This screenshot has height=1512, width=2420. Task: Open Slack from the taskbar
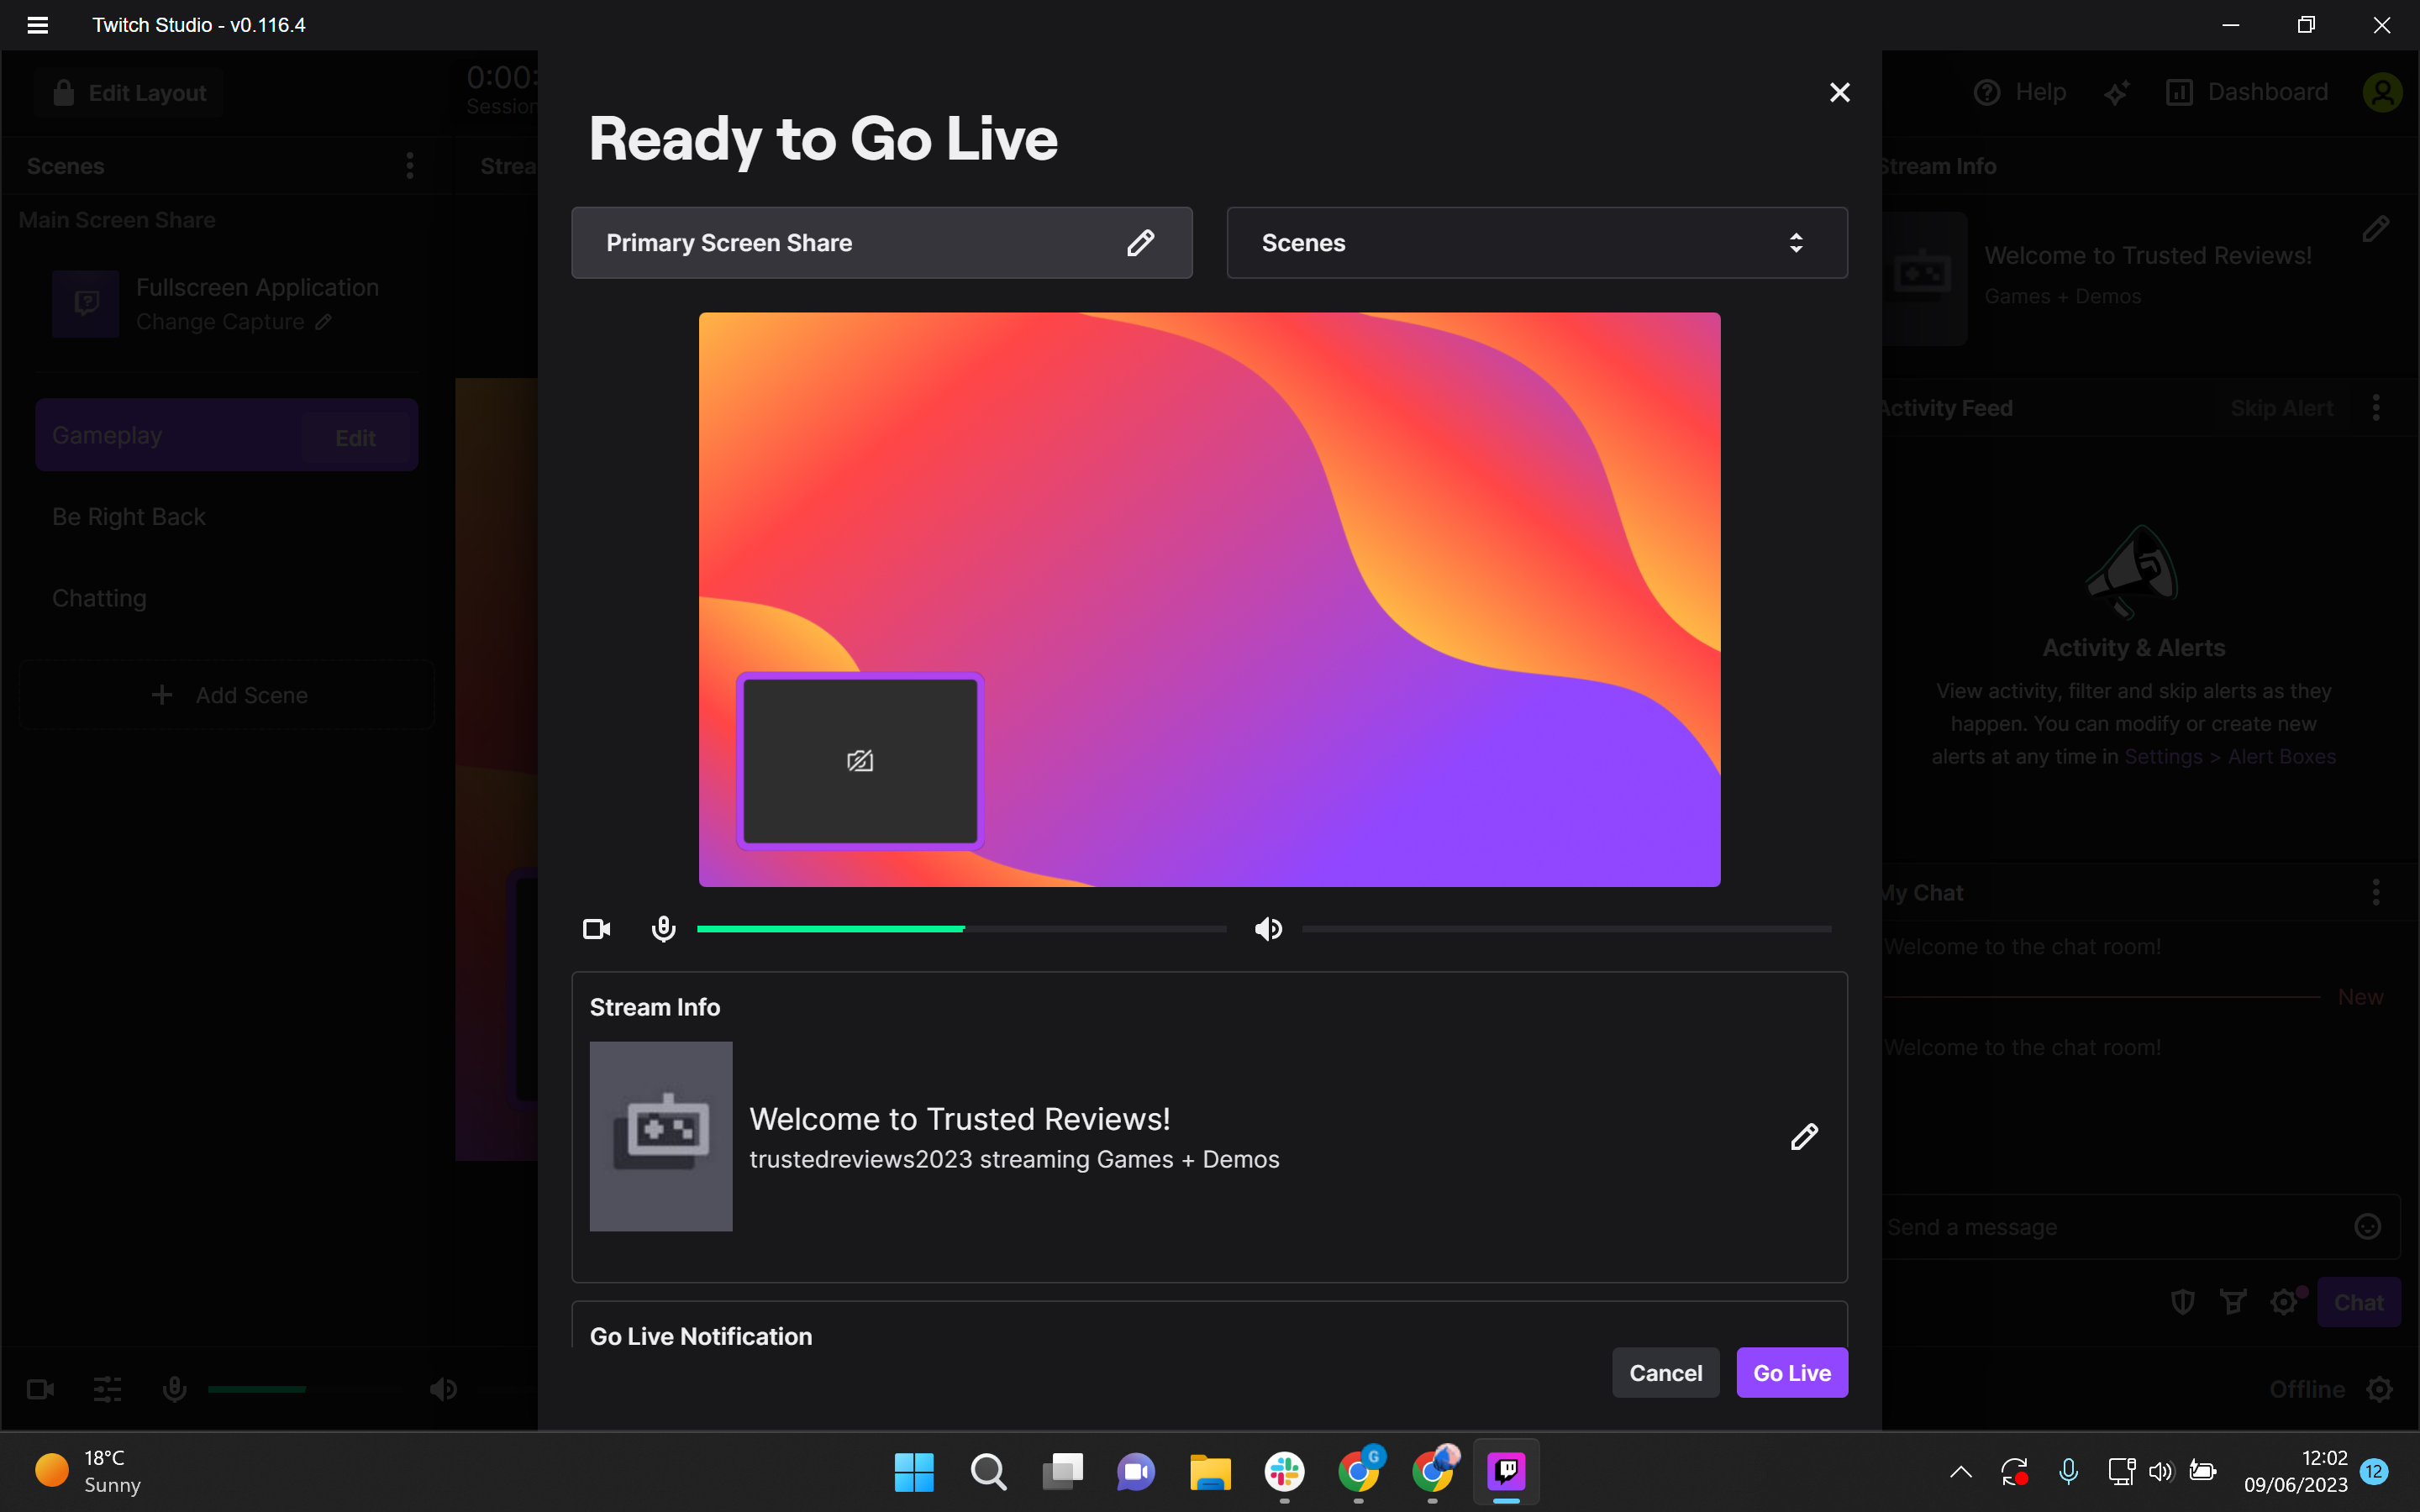pyautogui.click(x=1284, y=1472)
